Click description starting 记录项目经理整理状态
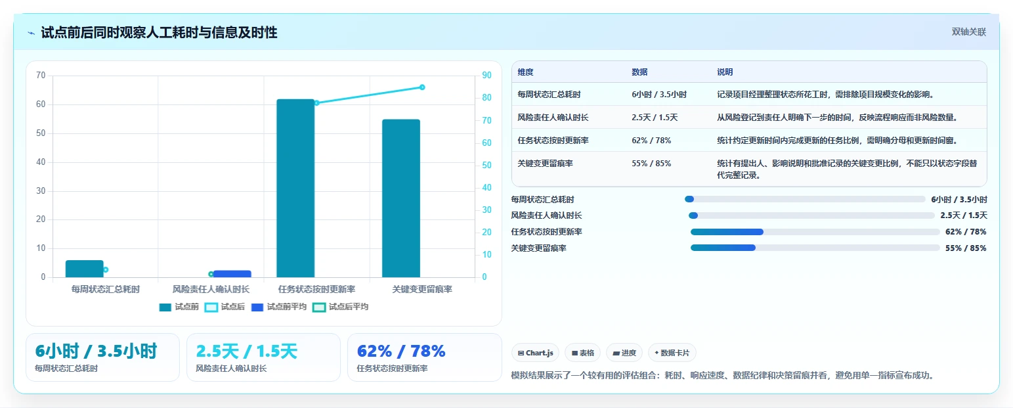Viewport: 1013px width, 408px height. point(825,95)
